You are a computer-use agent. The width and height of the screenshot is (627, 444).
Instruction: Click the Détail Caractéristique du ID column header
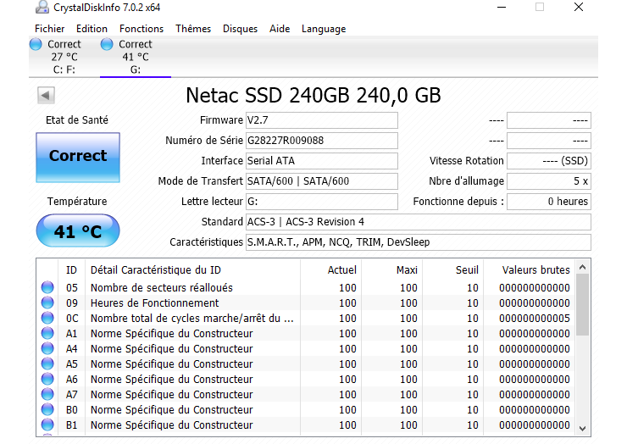tap(192, 270)
